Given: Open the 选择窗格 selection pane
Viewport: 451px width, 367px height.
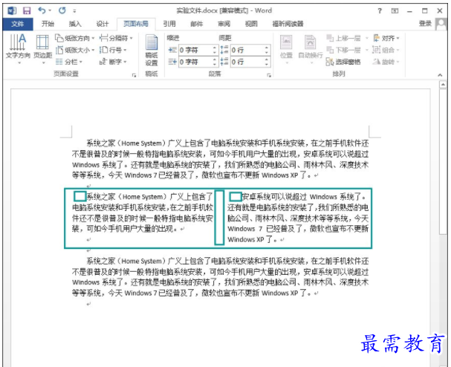Looking at the screenshot, I should point(343,62).
